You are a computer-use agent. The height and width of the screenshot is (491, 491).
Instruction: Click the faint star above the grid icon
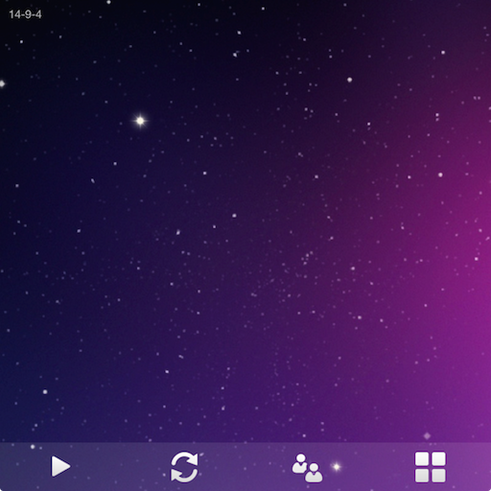(x=427, y=435)
